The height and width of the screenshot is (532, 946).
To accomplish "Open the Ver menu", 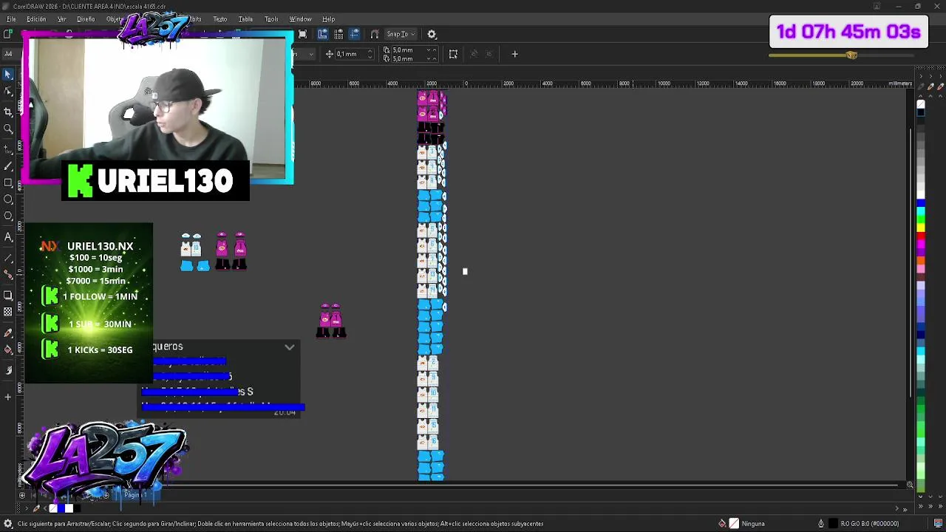I will click(x=62, y=19).
